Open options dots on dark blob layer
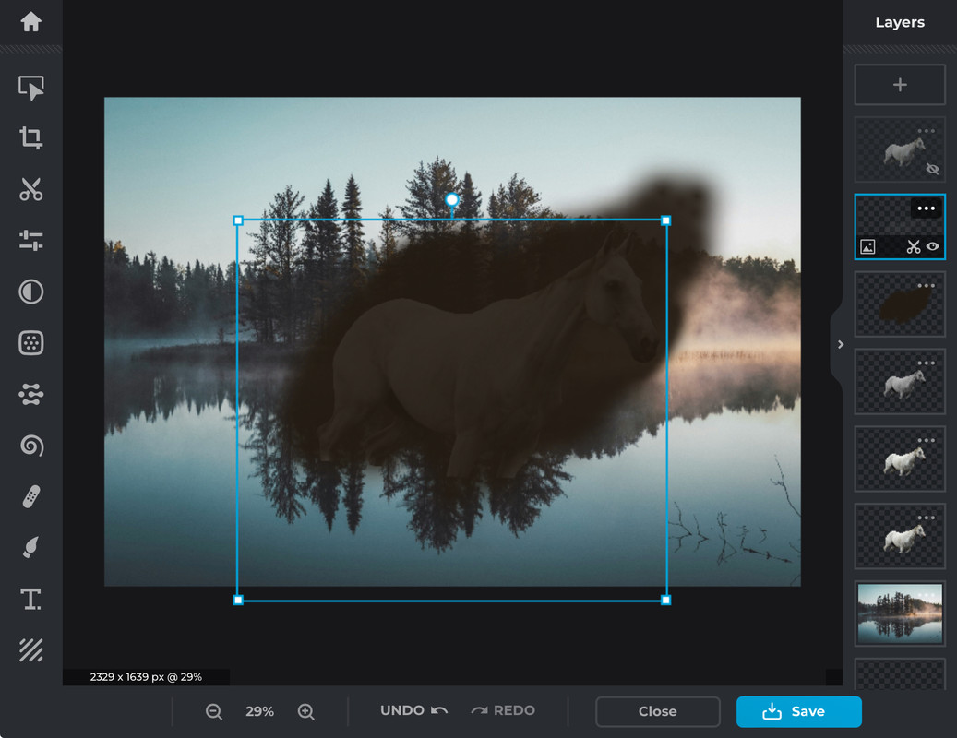This screenshot has height=738, width=957. point(926,285)
